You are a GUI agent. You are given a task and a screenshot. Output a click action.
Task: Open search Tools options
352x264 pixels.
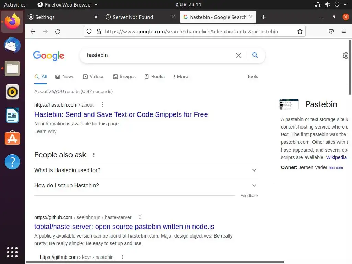tap(253, 77)
